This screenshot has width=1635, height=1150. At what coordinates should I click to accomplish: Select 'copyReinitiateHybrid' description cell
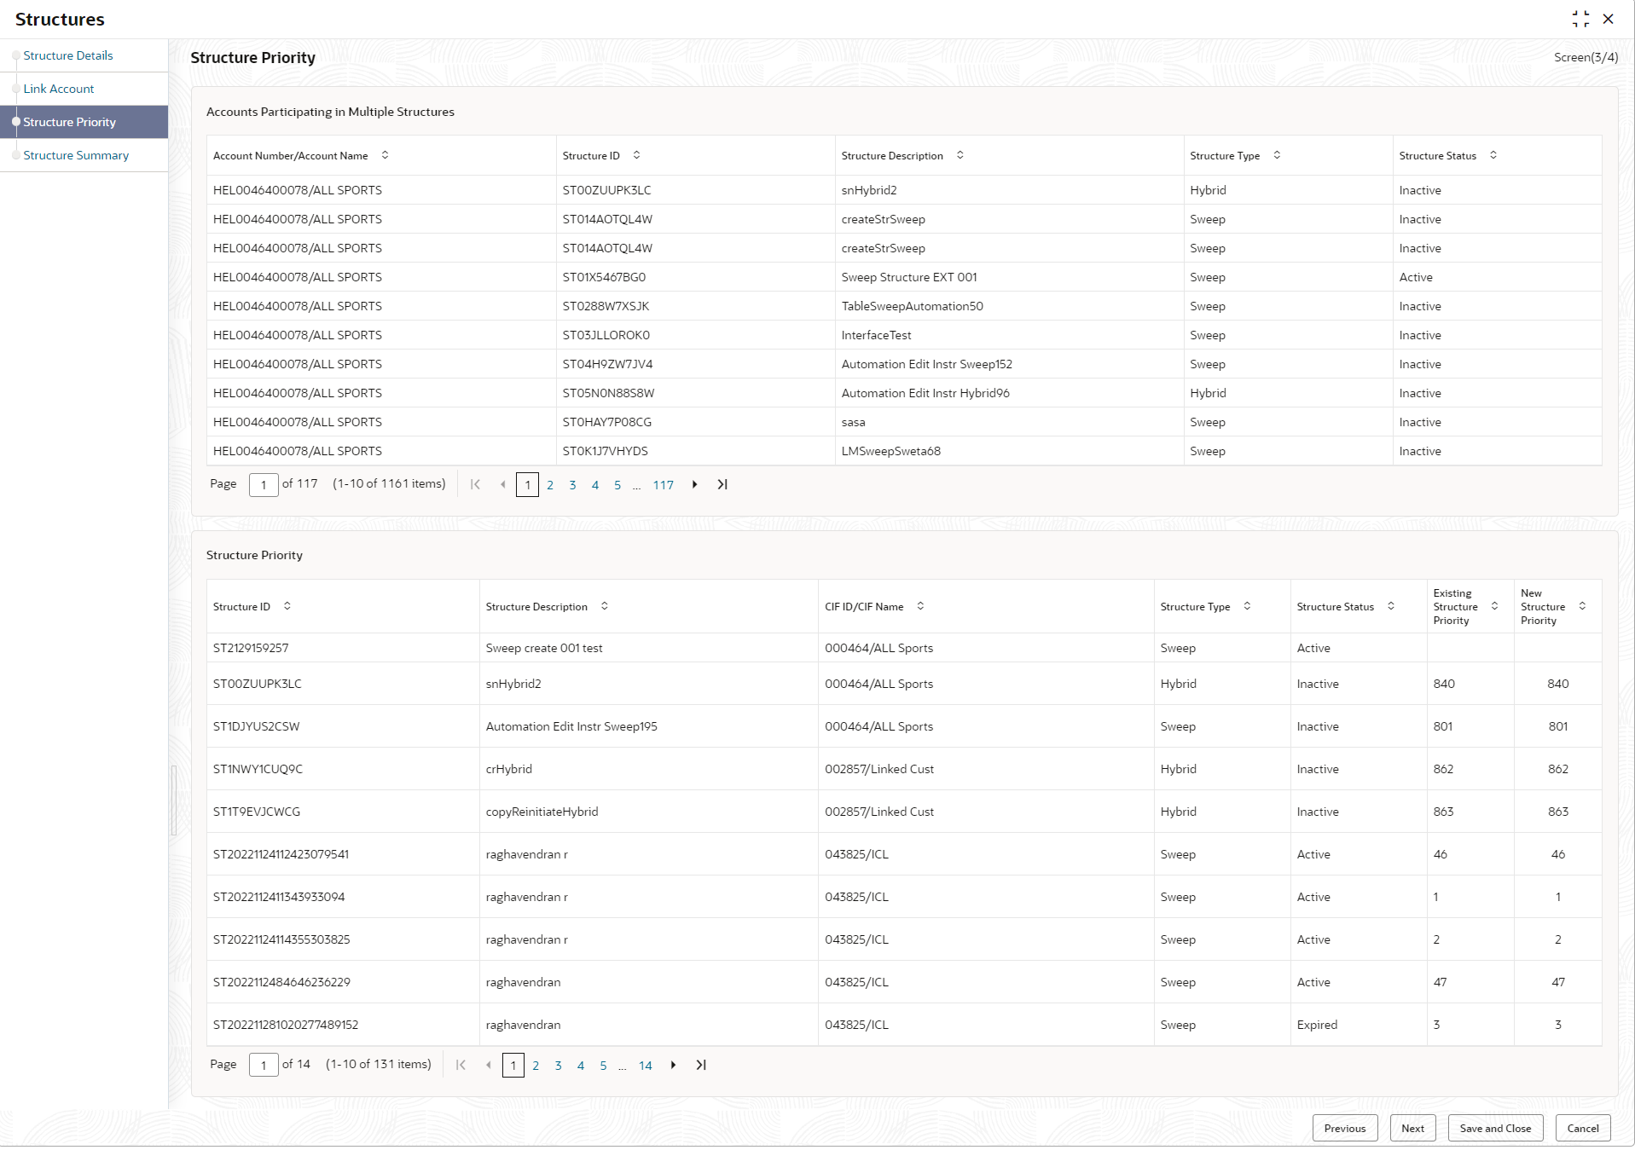pos(648,812)
